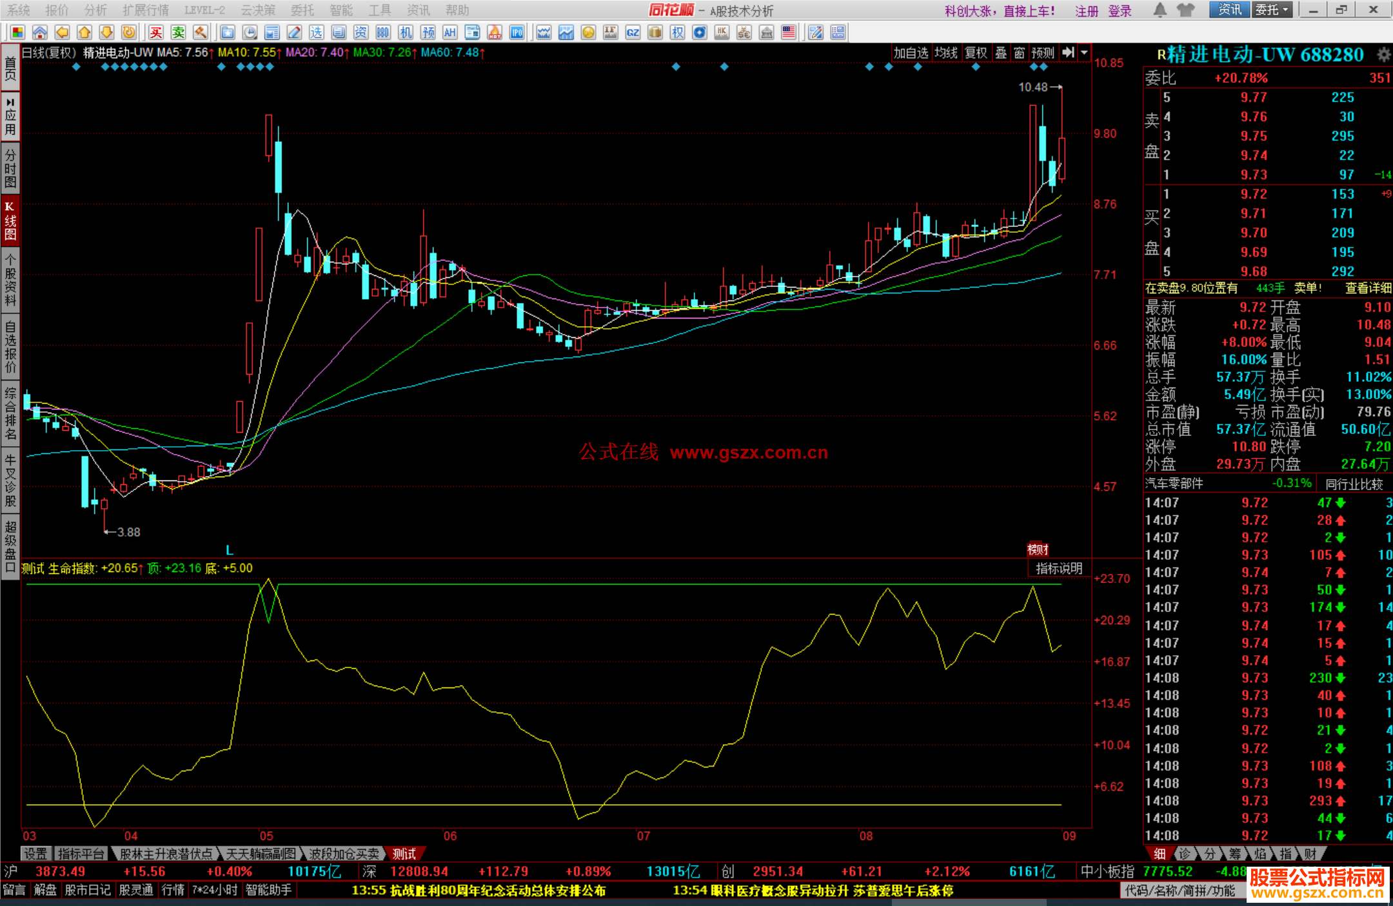This screenshot has width=1393, height=906.
Task: Open the gear settings beside stock name
Action: pyautogui.click(x=1383, y=54)
